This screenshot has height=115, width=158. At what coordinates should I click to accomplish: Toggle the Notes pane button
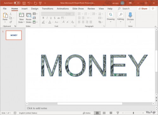[87, 113]
